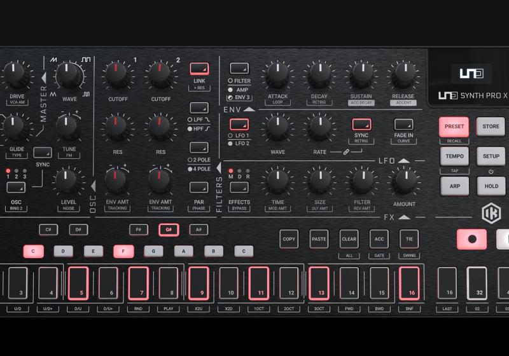Image resolution: width=509 pixels, height=356 pixels.
Task: Enable the LFO SYNC button
Action: [361, 125]
